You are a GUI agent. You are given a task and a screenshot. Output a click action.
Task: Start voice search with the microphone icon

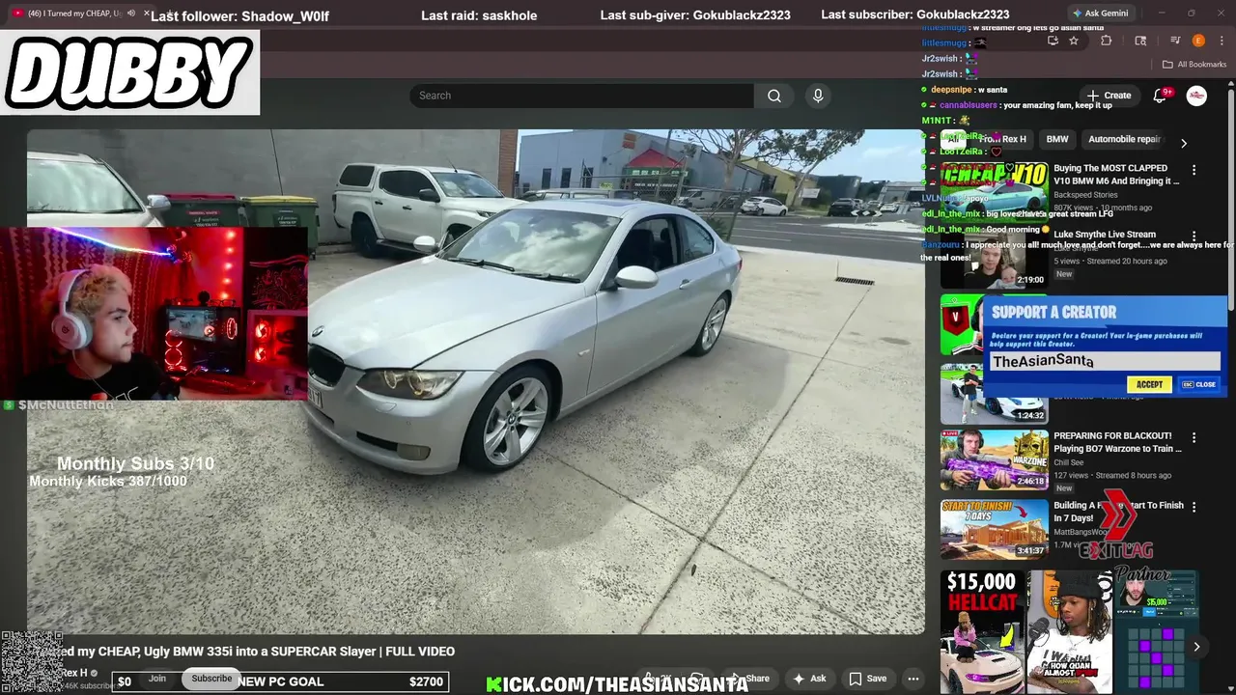pos(818,96)
